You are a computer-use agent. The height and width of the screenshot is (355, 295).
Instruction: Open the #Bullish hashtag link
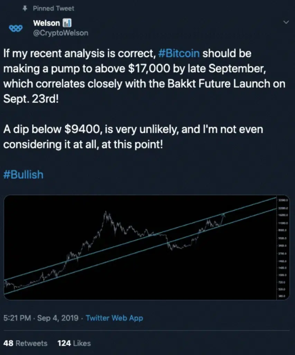[x=23, y=175]
